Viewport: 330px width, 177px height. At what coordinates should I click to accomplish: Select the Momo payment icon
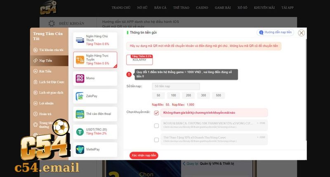point(80,78)
